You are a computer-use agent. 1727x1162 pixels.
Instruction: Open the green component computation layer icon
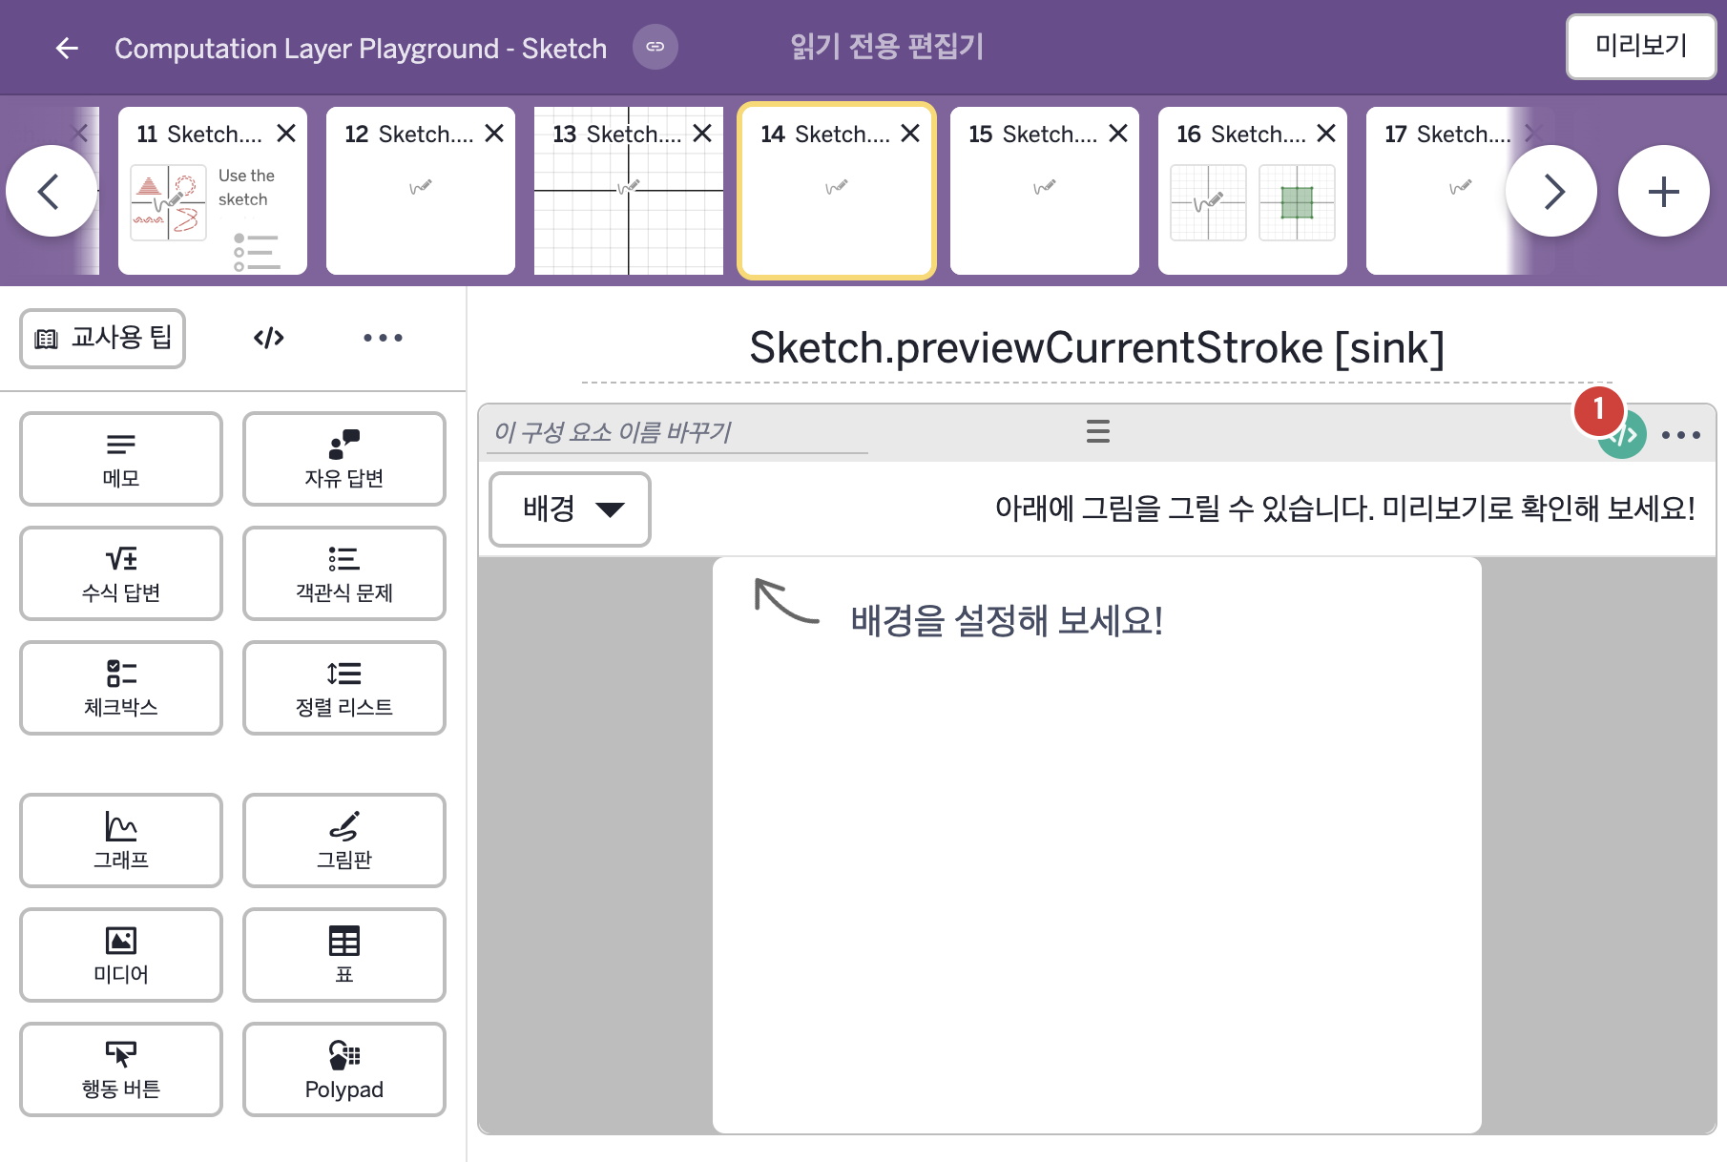(1622, 435)
